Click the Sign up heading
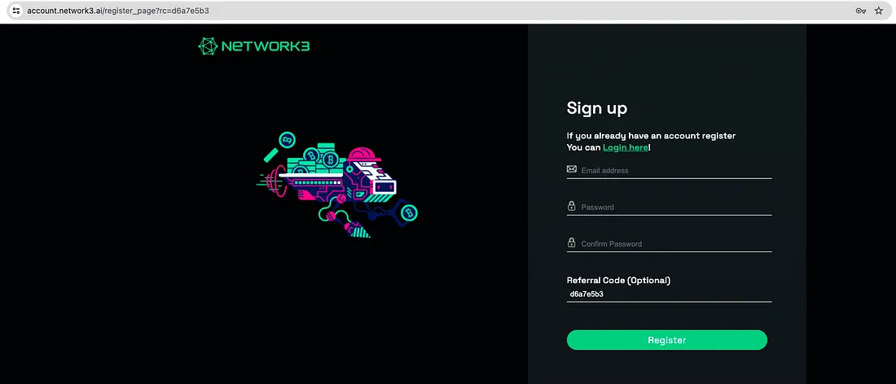896x384 pixels. click(x=596, y=108)
